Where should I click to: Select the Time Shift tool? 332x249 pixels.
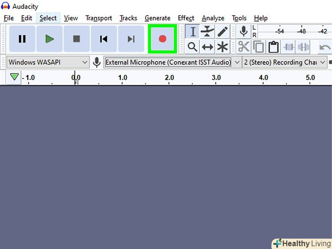click(207, 47)
